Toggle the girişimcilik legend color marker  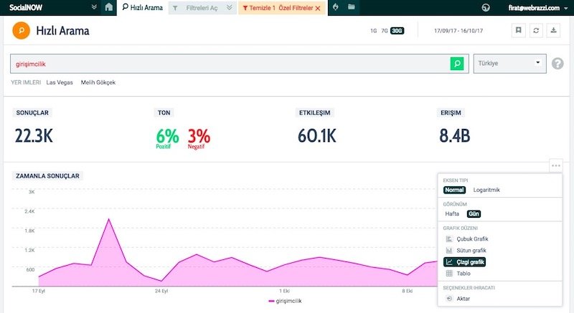tap(271, 302)
